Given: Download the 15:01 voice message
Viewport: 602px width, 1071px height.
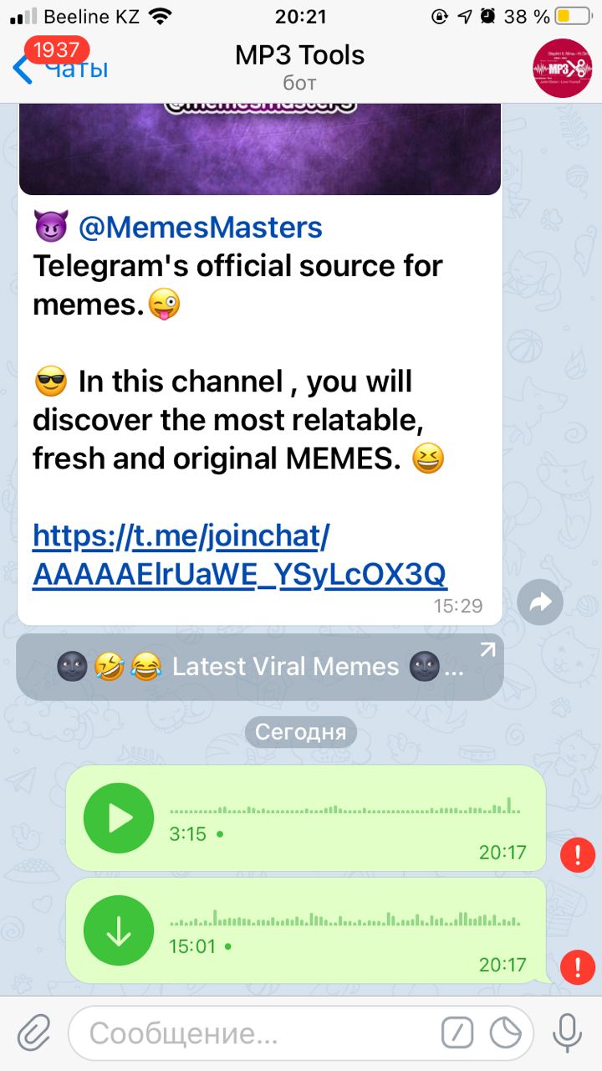Looking at the screenshot, I should coord(119,930).
